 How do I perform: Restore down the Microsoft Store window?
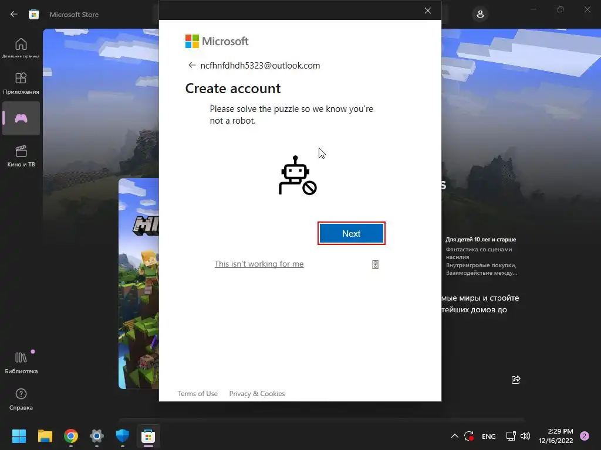point(561,9)
